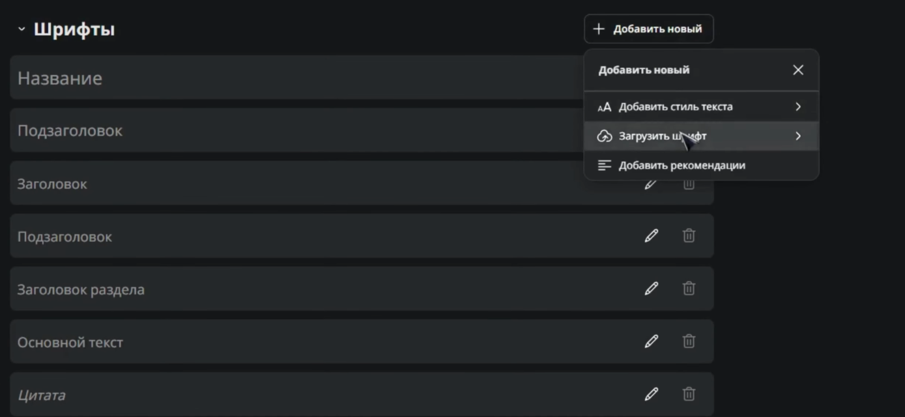The width and height of the screenshot is (905, 417).
Task: Delete the Основной текст font style
Action: click(x=689, y=341)
